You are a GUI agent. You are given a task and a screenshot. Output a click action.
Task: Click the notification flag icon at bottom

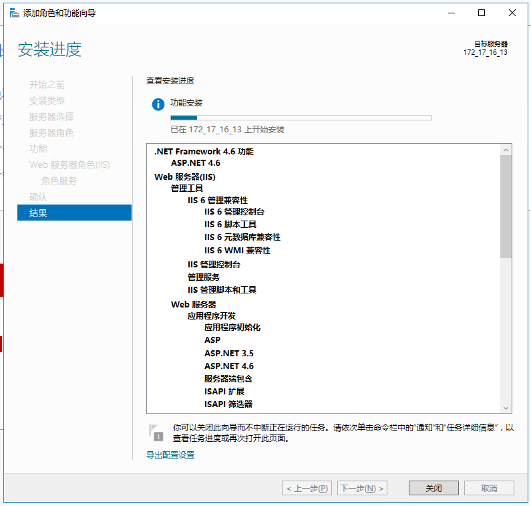pos(155,432)
